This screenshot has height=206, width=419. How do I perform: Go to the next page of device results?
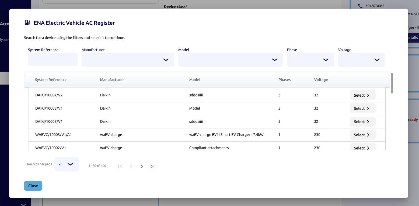142,166
